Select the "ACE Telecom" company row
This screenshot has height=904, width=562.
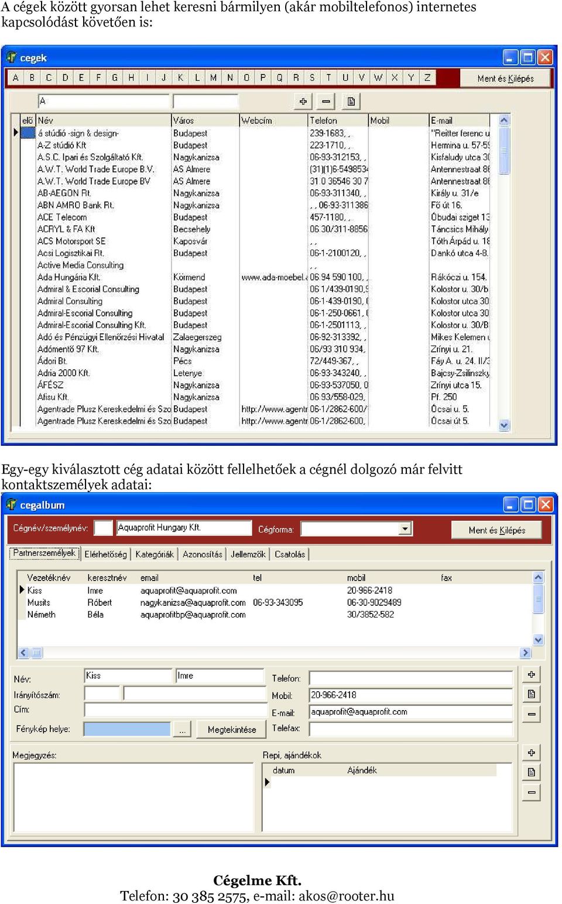tap(256, 217)
